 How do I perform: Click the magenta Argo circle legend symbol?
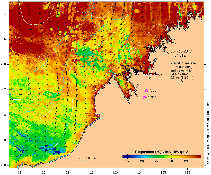[146, 91]
